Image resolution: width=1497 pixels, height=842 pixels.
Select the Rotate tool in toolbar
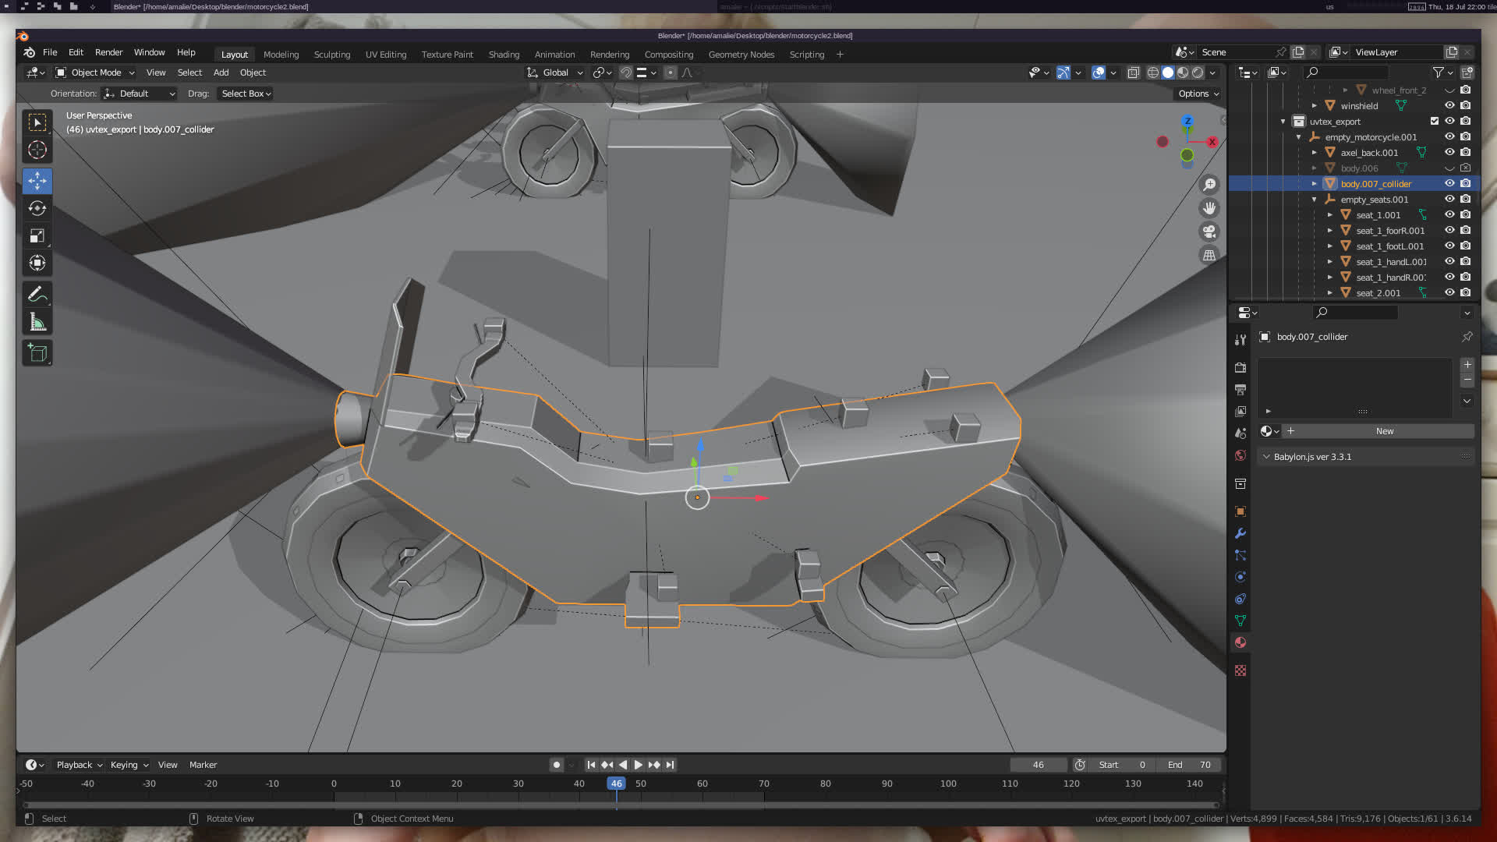[x=37, y=208]
